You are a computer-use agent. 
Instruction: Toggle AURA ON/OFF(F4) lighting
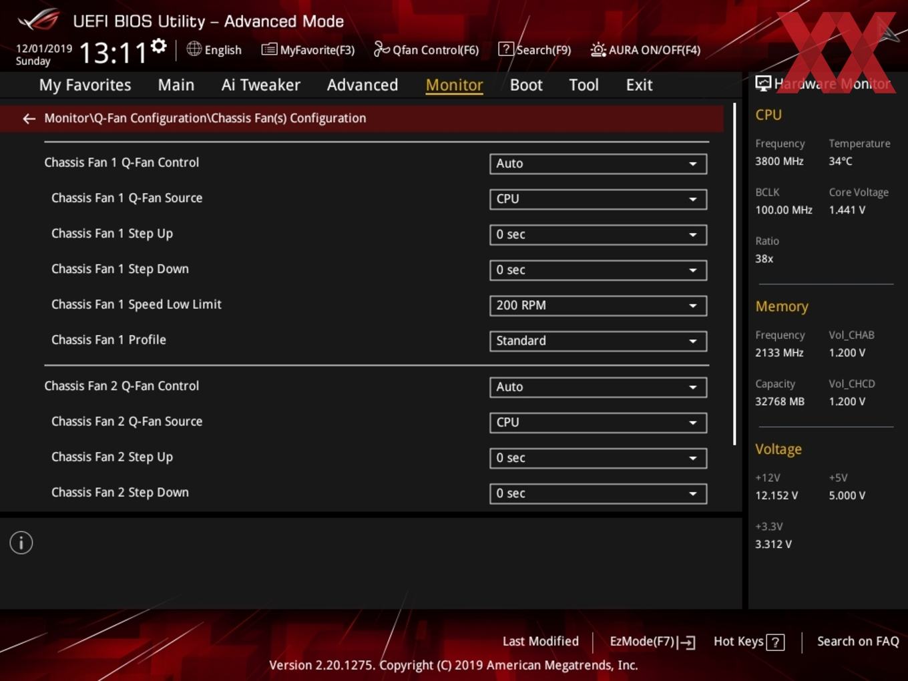(646, 50)
